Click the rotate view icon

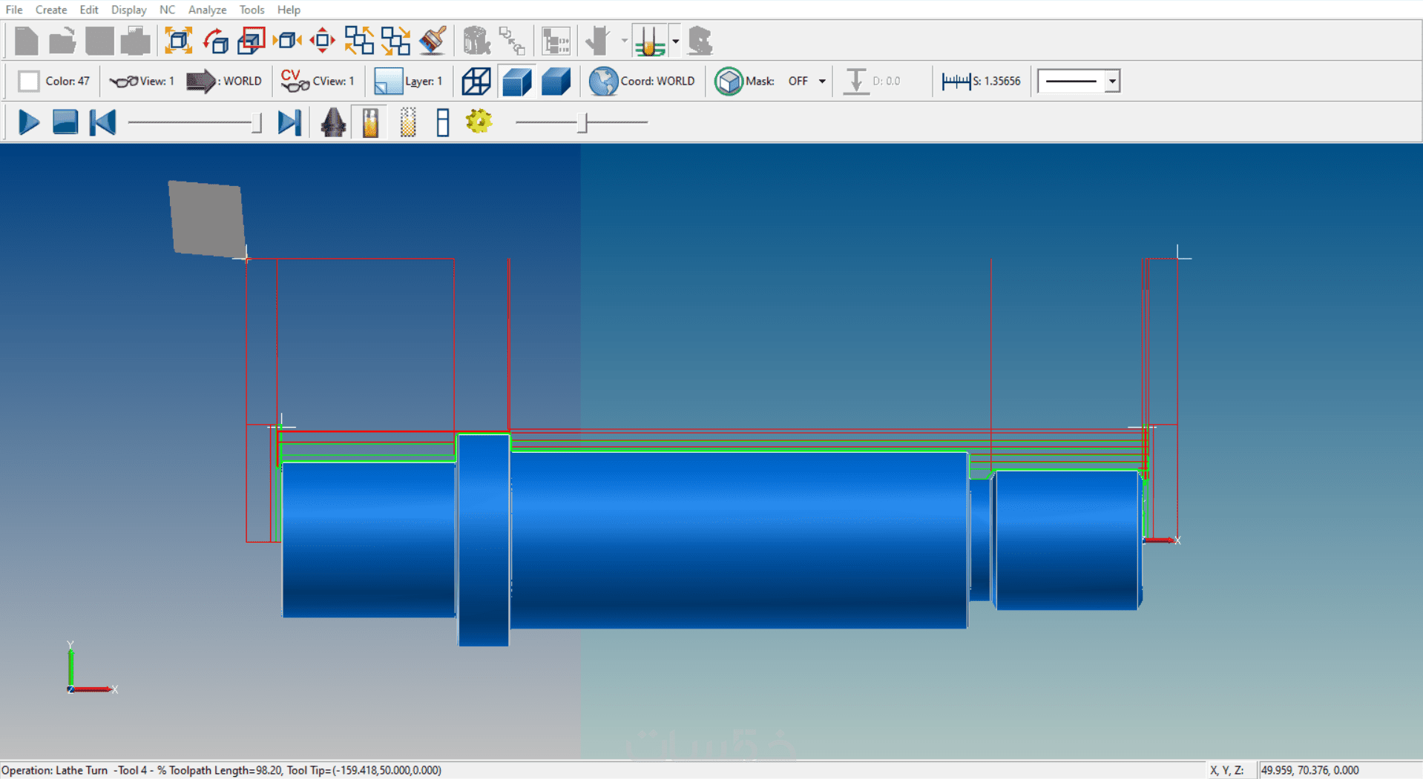tap(215, 40)
